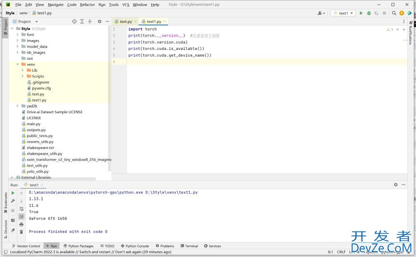Run text1 with the green play button

[361, 13]
